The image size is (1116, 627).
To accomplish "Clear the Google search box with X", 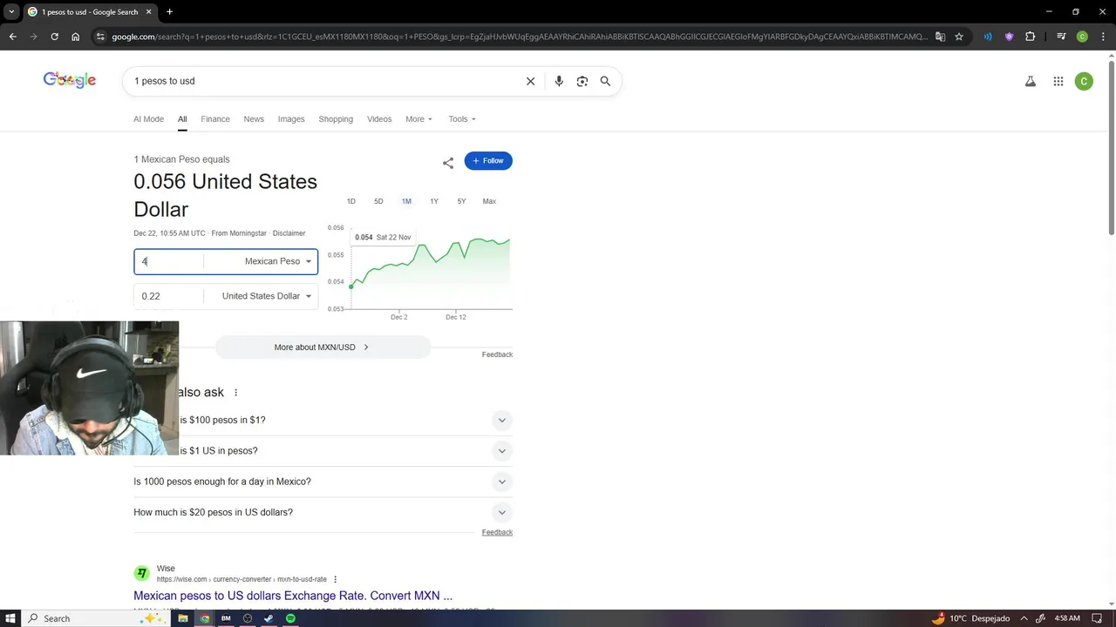I will (x=530, y=81).
